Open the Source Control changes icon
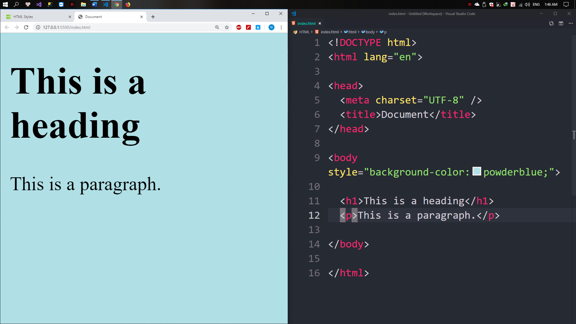 tap(551, 23)
